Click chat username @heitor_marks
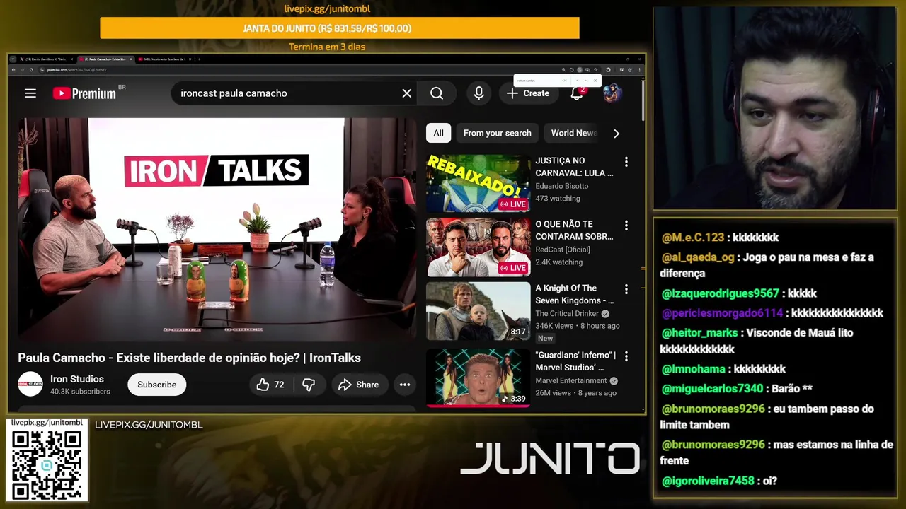Viewport: 906px width, 509px height. click(x=699, y=332)
